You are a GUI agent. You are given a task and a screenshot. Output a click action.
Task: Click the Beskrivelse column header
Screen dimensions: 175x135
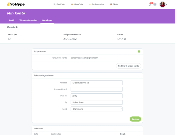56,134
